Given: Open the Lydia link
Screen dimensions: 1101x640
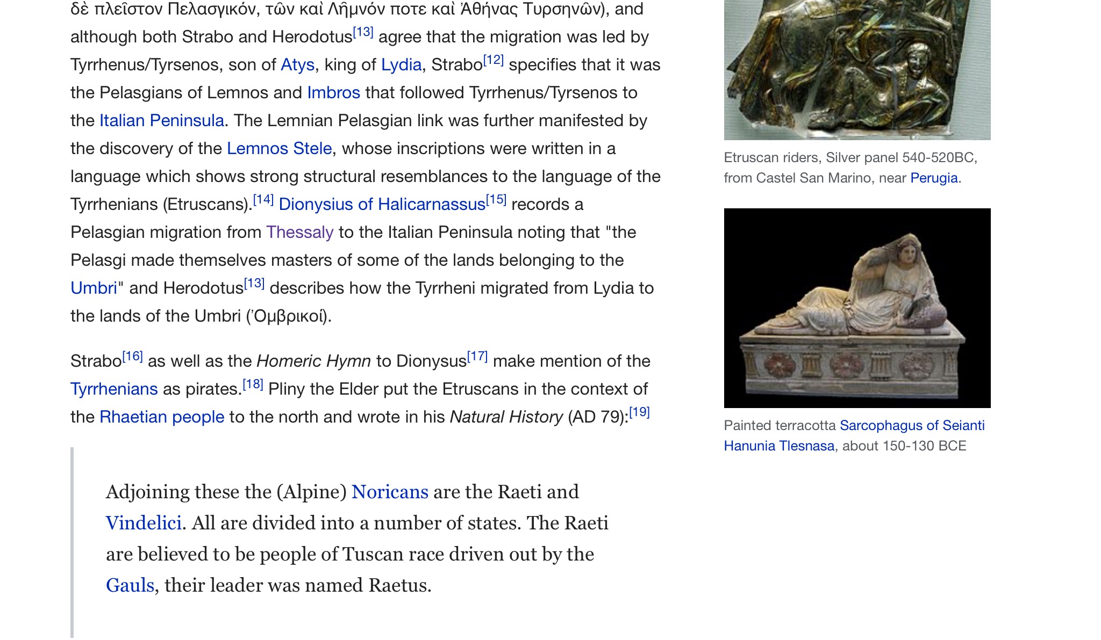Looking at the screenshot, I should [x=401, y=65].
